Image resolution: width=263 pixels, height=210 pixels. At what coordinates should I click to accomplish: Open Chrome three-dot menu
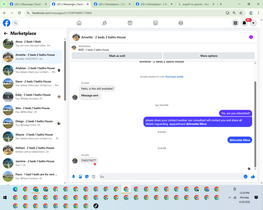[x=258, y=13]
